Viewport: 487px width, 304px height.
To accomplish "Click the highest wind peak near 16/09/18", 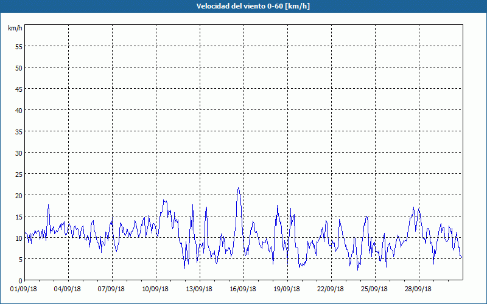I will point(238,188).
